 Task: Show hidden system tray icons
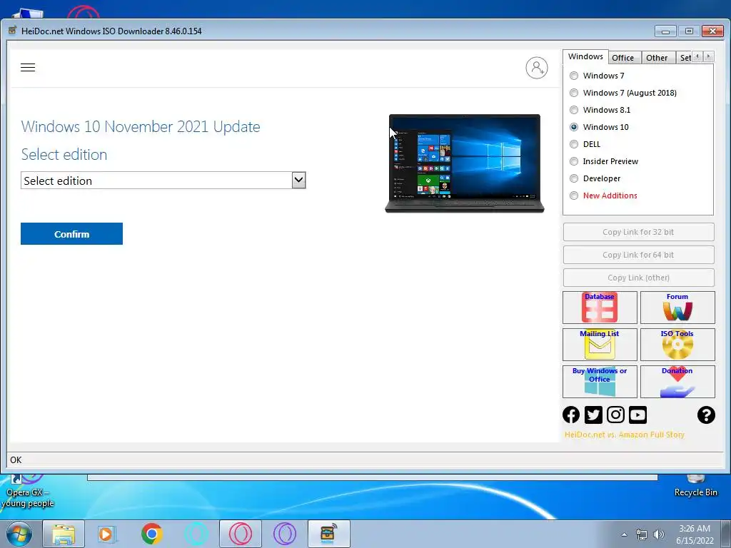pos(624,534)
